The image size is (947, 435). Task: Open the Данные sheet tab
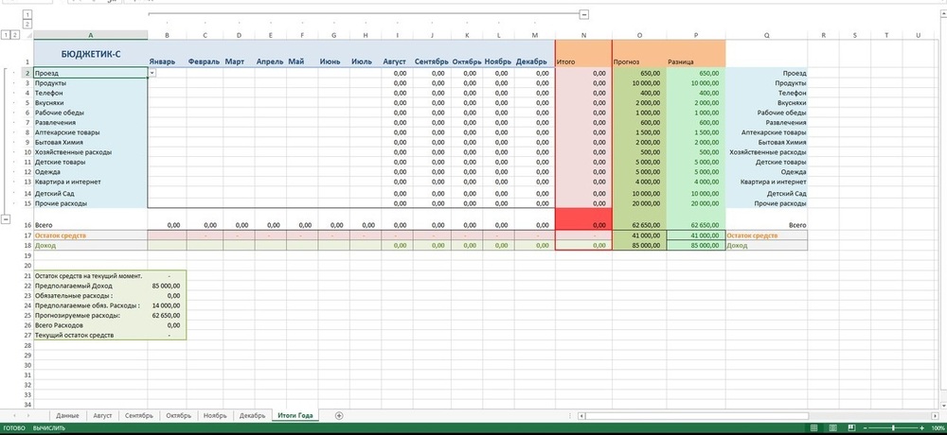(x=67, y=415)
